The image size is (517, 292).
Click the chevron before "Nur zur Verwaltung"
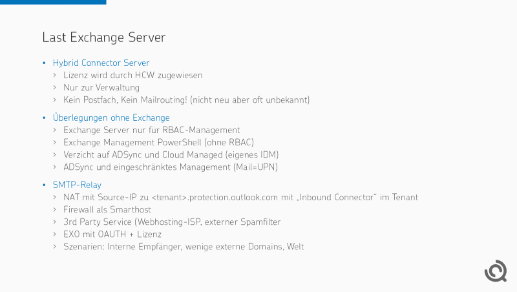[x=55, y=87]
